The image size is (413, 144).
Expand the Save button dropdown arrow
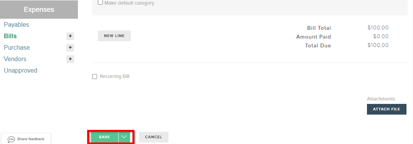click(x=124, y=137)
